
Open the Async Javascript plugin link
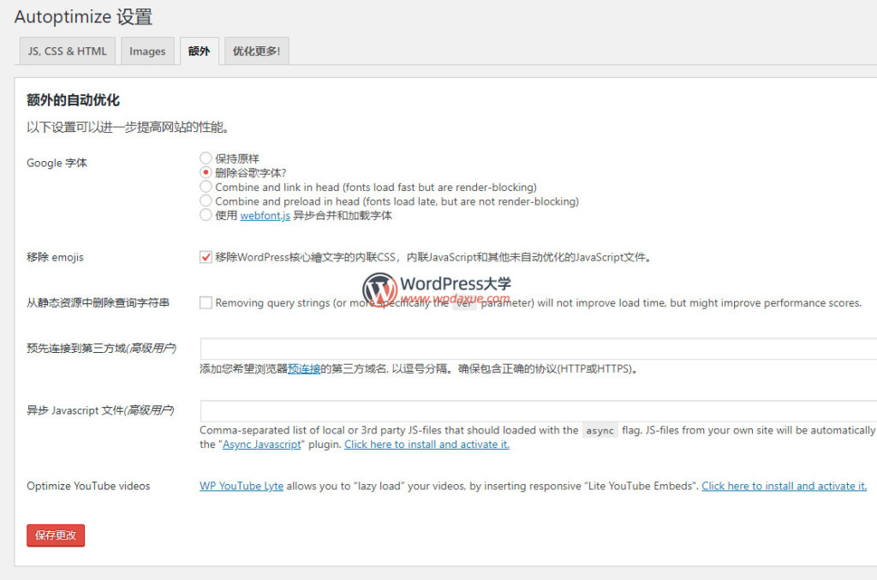[x=262, y=444]
